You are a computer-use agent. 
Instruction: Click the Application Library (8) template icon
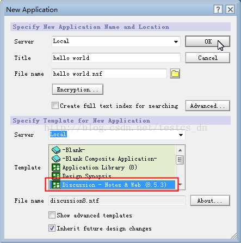pos(56,167)
